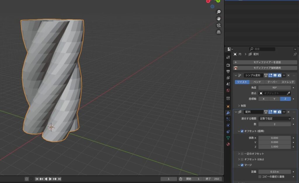Open the World properties globe icon
Screen dimensions: 299x183
228,90
